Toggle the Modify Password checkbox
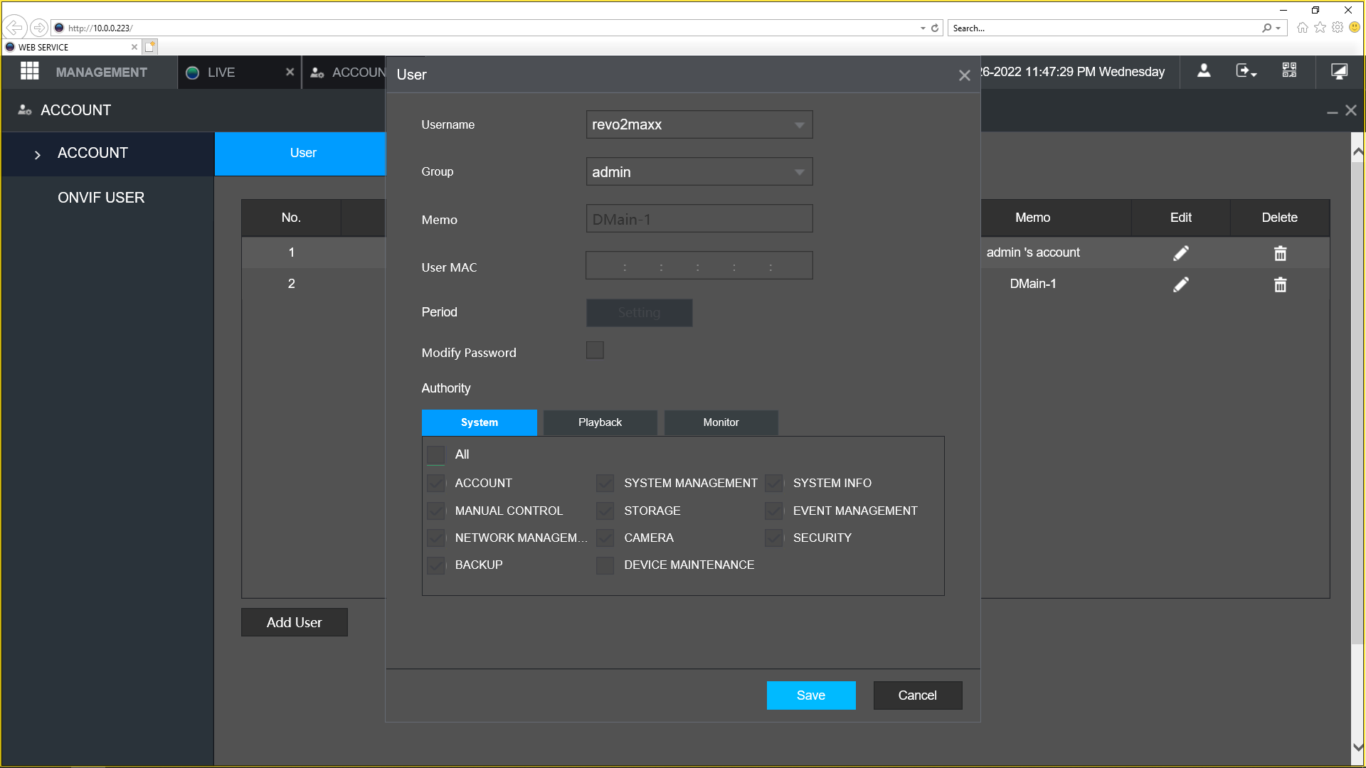 coord(595,351)
